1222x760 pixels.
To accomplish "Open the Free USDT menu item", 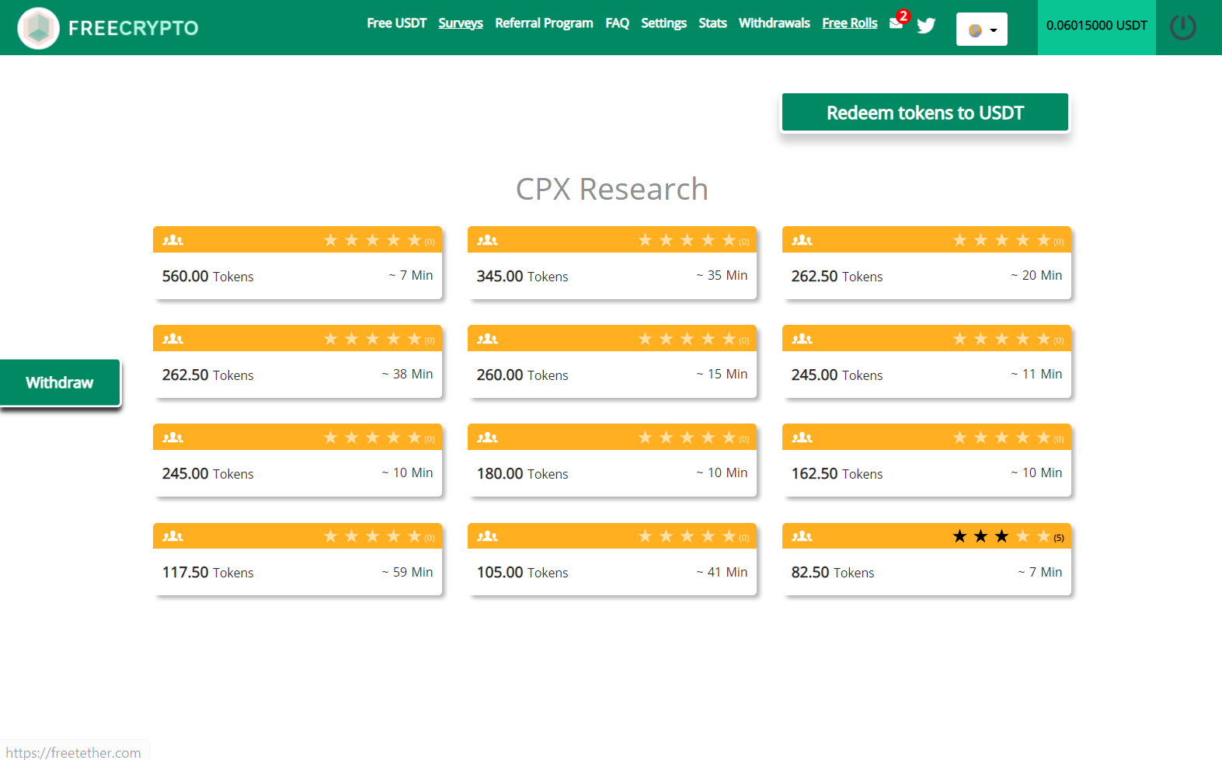I will [x=397, y=23].
